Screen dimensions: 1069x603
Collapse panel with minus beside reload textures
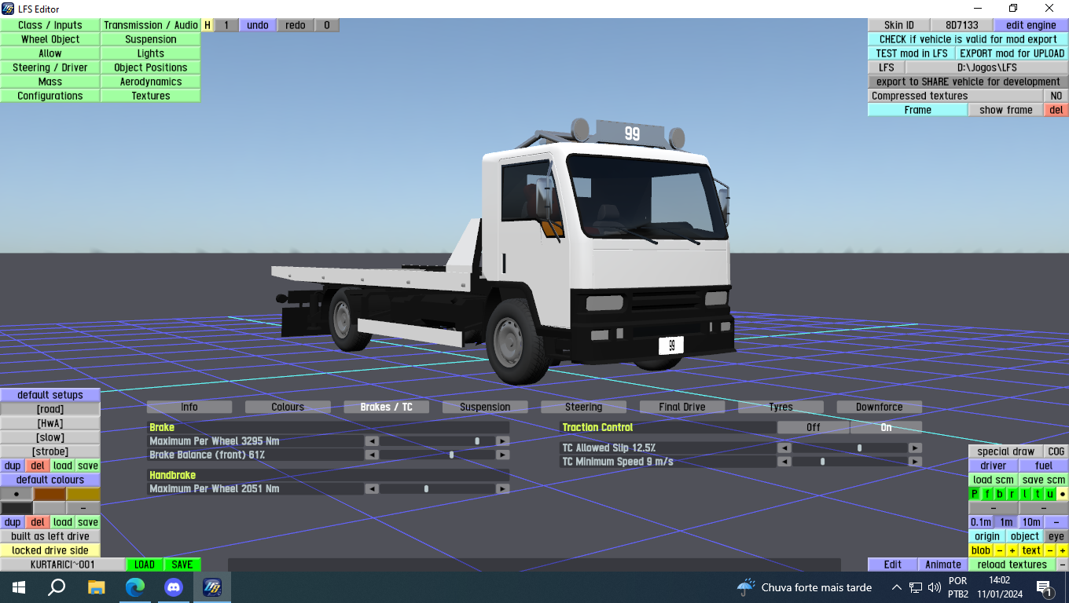pyautogui.click(x=1063, y=565)
